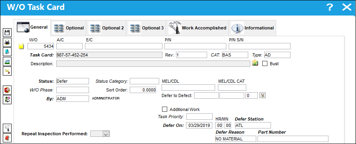This screenshot has height=144, width=356.
Task: Click the first Defer to Defect field
Action: tap(206, 95)
